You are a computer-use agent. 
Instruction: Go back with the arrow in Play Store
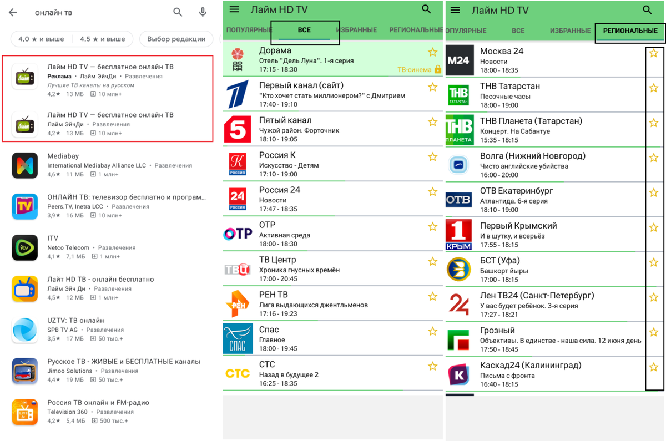coord(13,12)
